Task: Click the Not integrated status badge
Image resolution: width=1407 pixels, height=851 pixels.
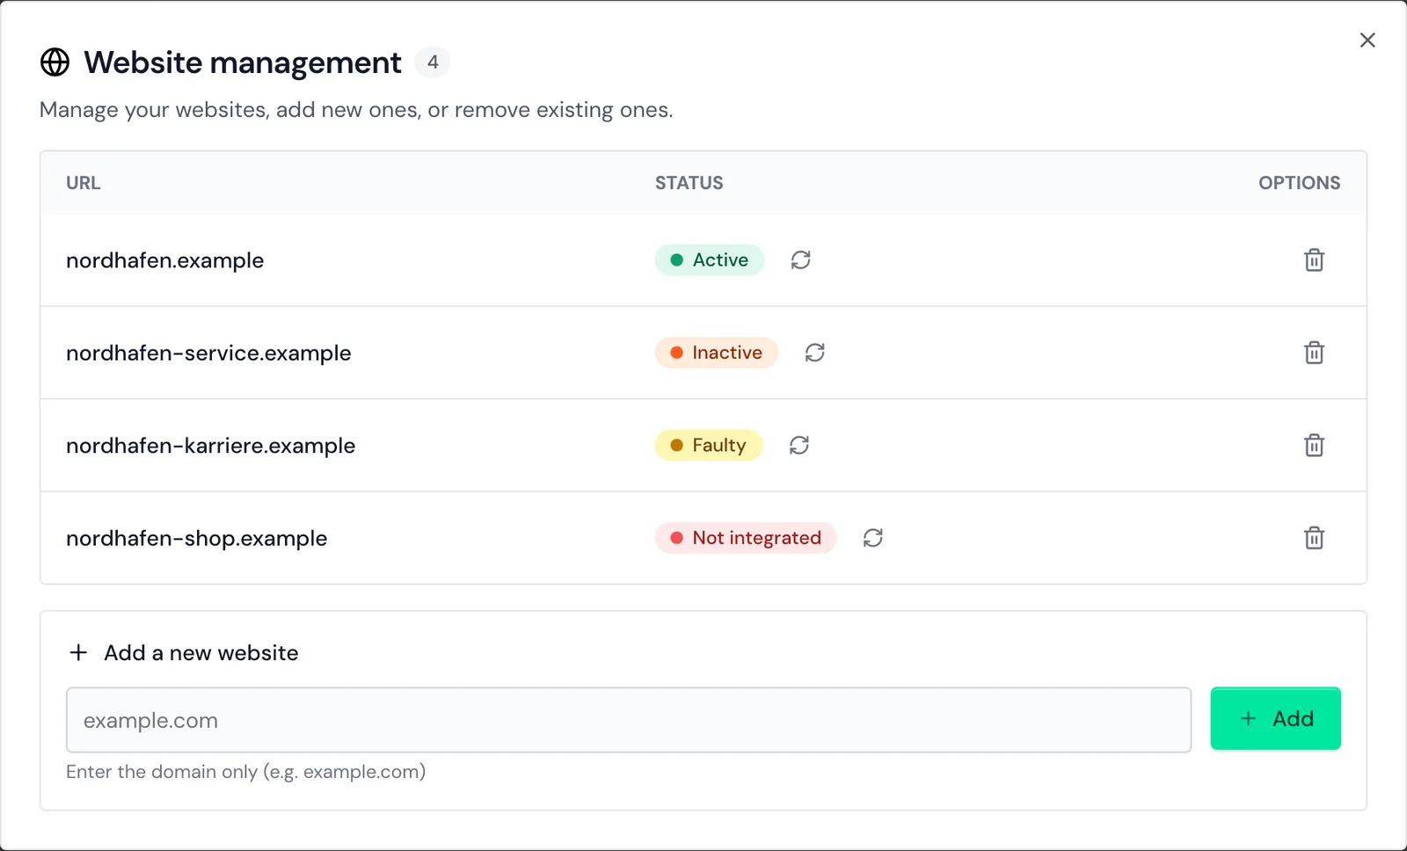Action: pyautogui.click(x=746, y=538)
